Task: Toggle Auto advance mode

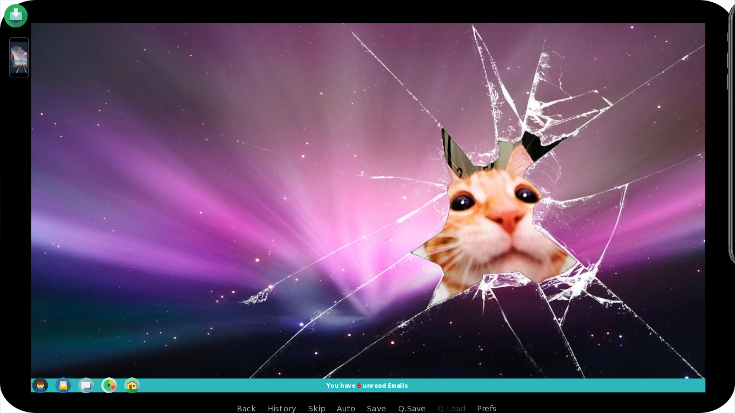Action: pyautogui.click(x=346, y=409)
